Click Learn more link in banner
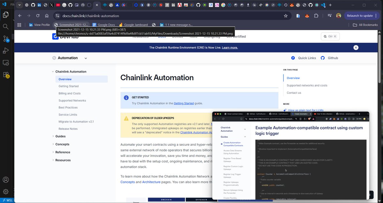The height and width of the screenshot is (203, 383). 230,48
